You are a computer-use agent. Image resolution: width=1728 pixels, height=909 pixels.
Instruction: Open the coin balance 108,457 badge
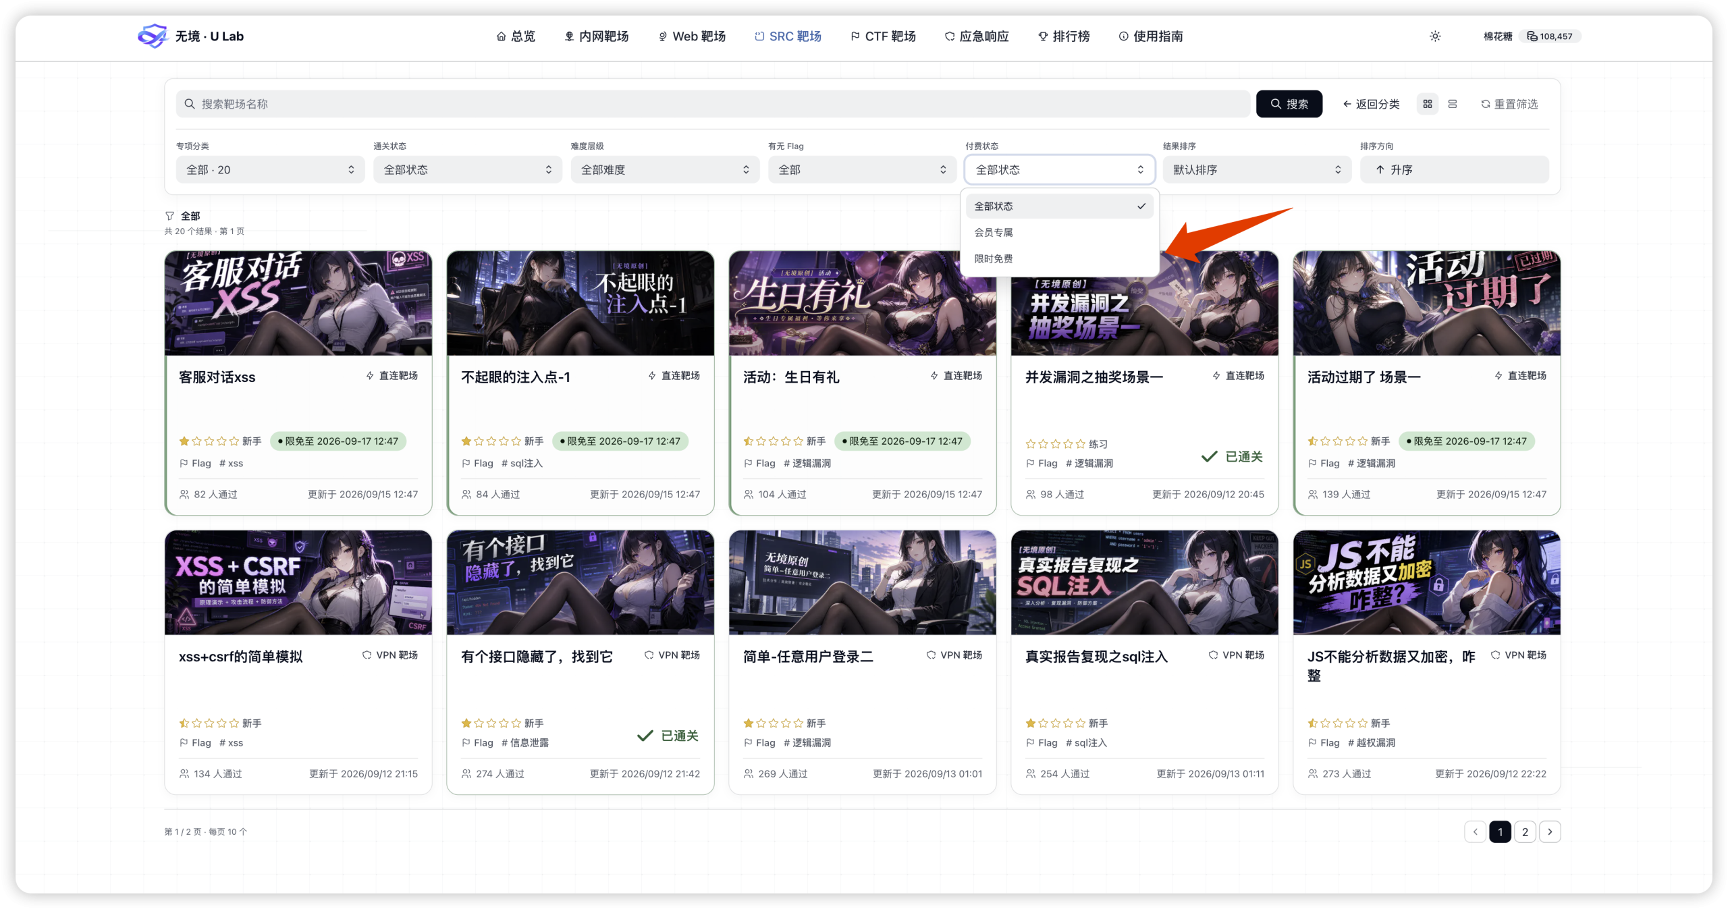pyautogui.click(x=1550, y=36)
